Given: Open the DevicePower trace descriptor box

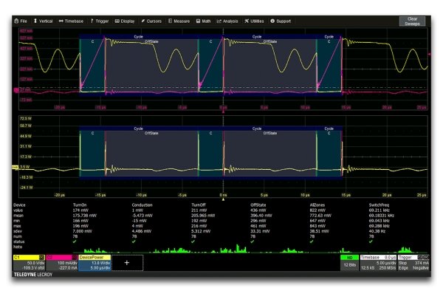Looking at the screenshot, I should tap(95, 263).
